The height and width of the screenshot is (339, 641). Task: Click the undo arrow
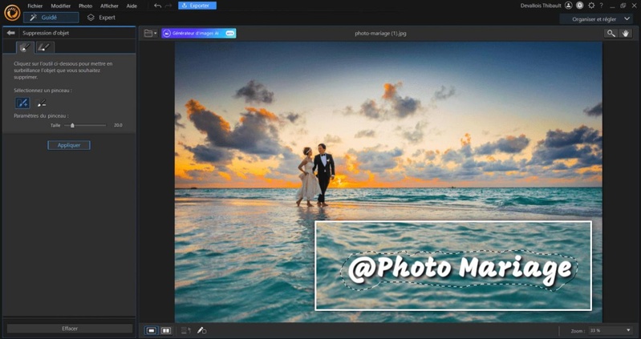coord(157,6)
